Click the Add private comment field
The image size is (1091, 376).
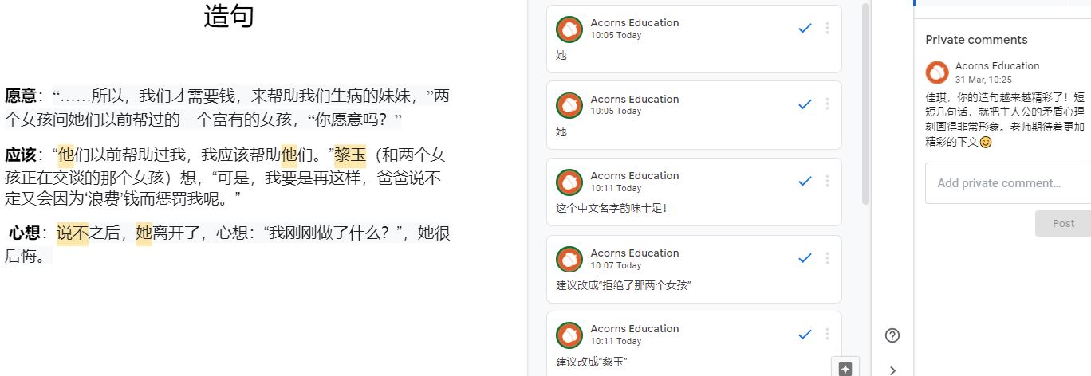pos(1008,183)
